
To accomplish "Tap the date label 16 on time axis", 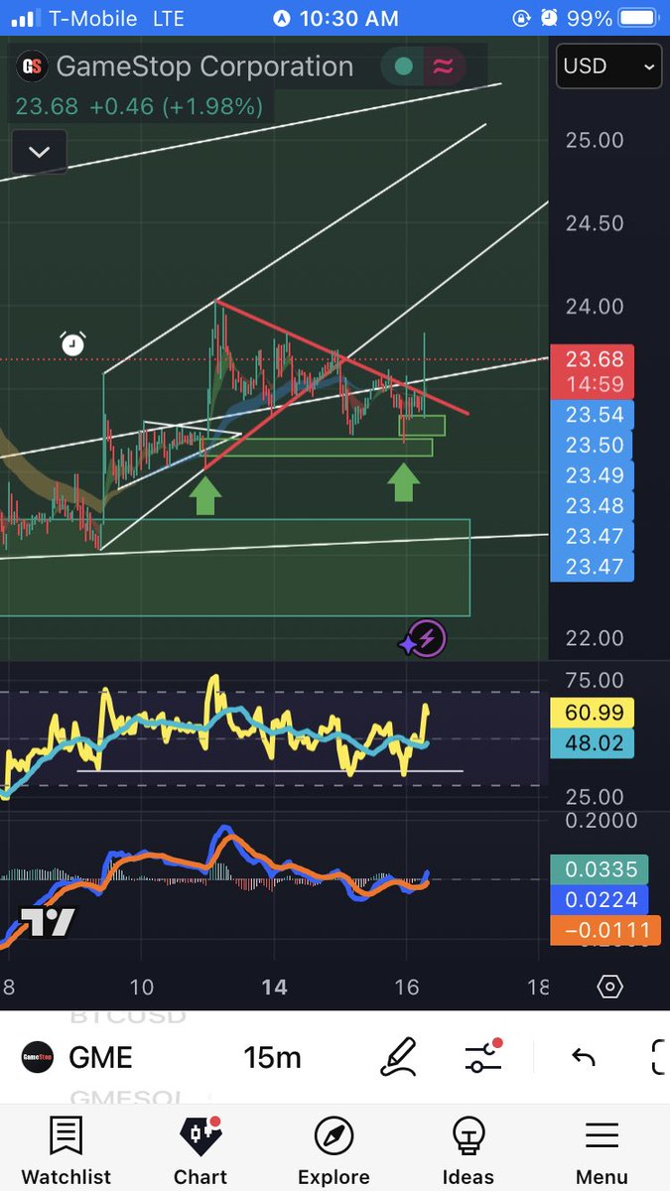I will [x=406, y=987].
